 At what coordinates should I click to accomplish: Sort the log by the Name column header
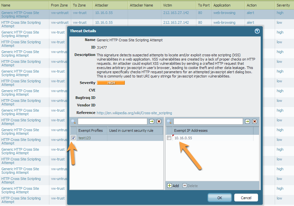point(6,5)
